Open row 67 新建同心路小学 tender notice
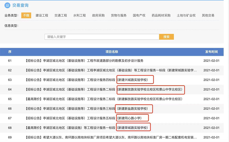 pyautogui.click(x=83, y=118)
